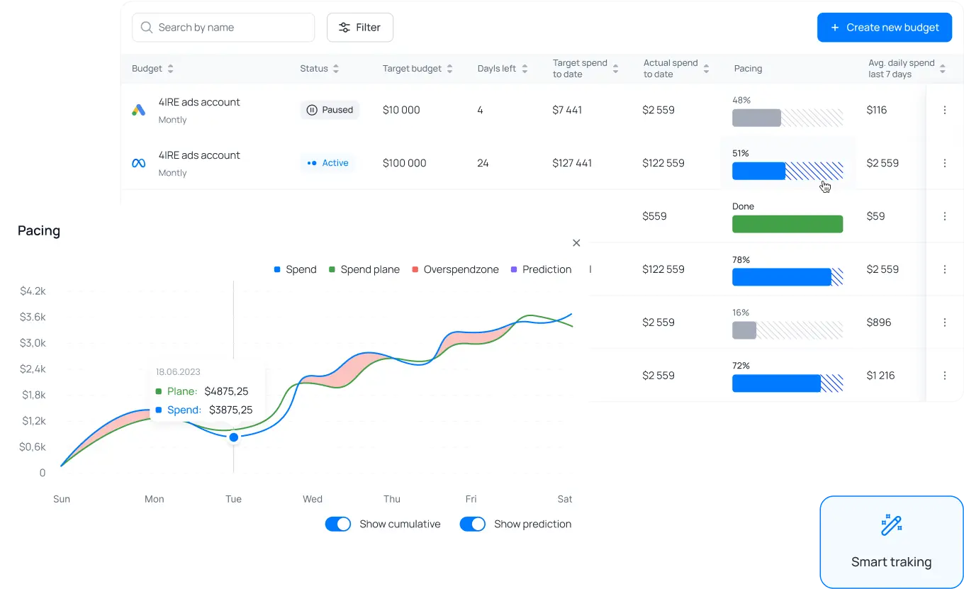Click the $10 000 target budget cell
Screen dimensions: 964x589
tap(401, 110)
